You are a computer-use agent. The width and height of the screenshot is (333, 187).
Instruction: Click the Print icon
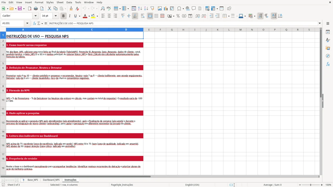36,9
